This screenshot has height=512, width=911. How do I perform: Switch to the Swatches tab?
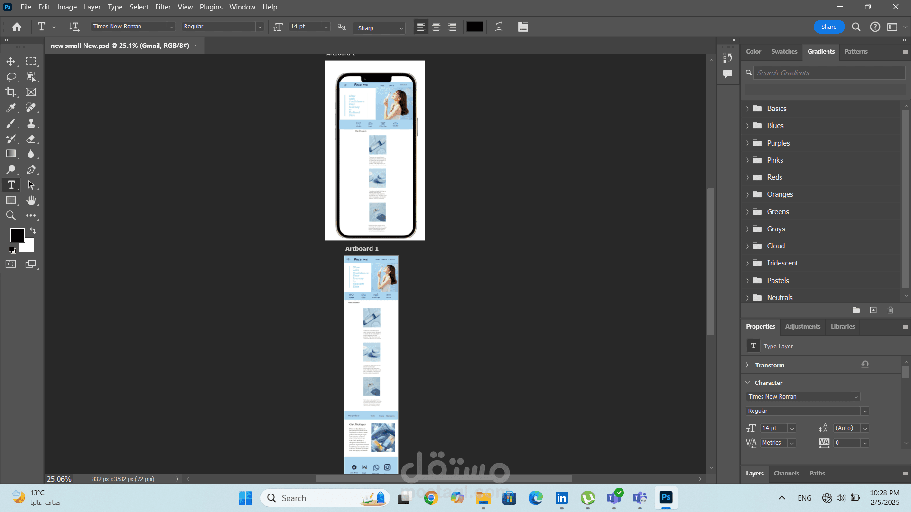click(784, 51)
